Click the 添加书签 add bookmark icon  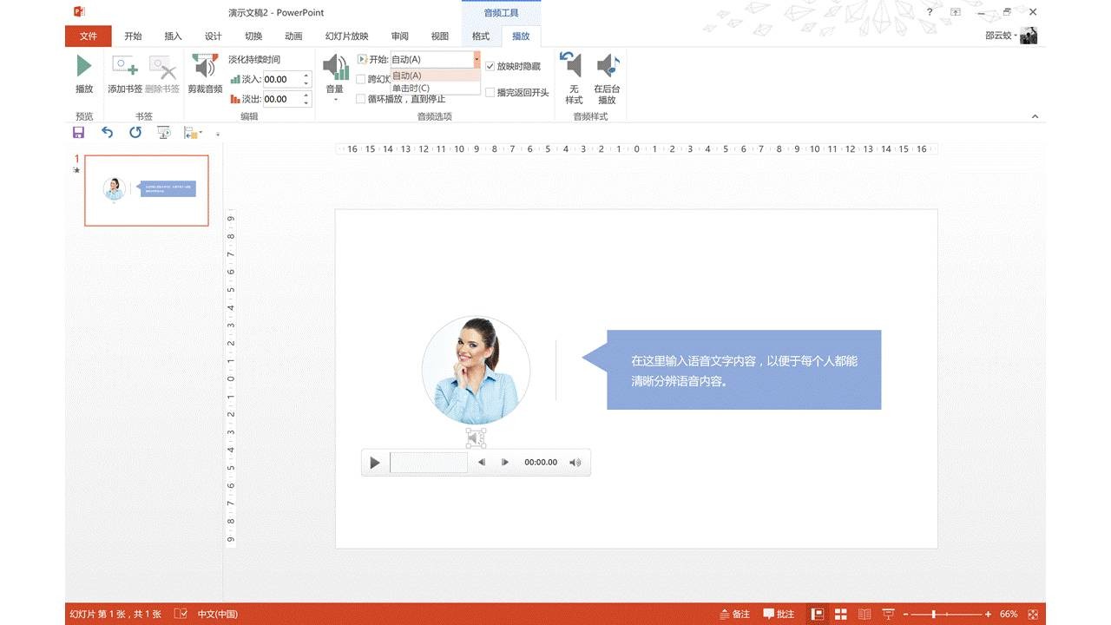(x=124, y=68)
